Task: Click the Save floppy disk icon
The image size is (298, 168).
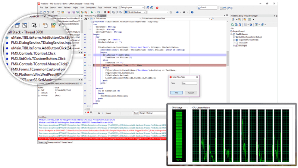Action: pos(69,12)
